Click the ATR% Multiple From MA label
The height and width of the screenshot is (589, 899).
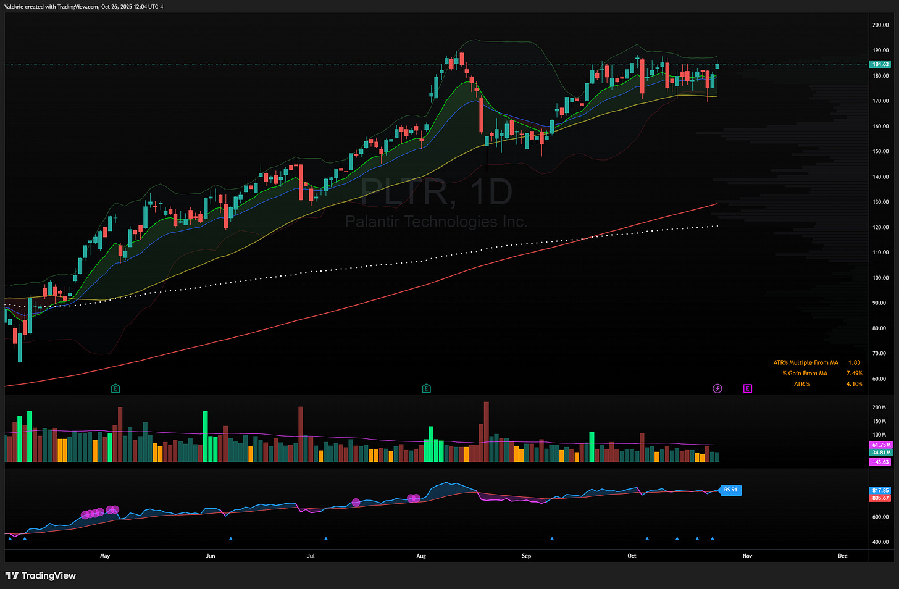pos(806,362)
